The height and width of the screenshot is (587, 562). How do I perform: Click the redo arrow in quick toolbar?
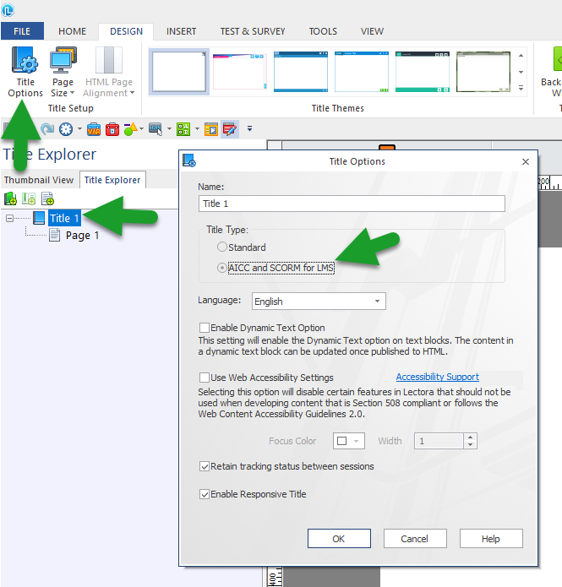click(47, 129)
